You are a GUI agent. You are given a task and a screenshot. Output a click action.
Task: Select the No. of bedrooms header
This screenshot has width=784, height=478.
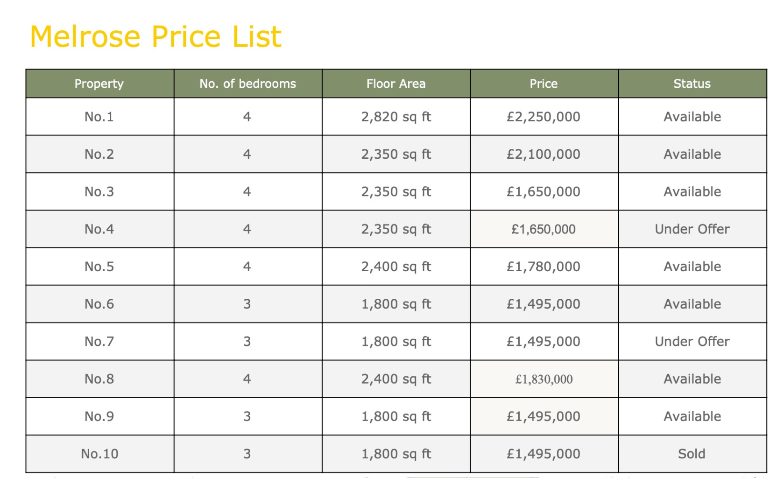pos(248,84)
